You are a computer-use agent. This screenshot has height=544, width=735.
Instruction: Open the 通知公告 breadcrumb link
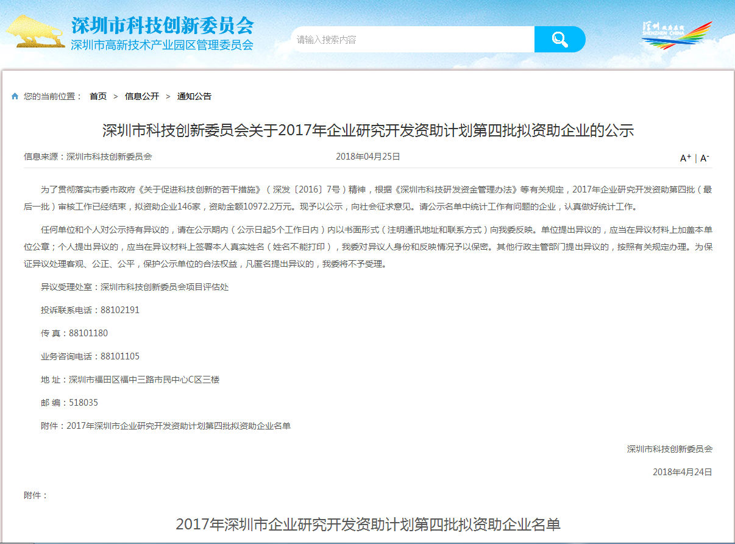click(194, 96)
